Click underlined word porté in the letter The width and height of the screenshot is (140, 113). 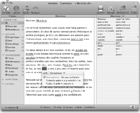[58, 95]
